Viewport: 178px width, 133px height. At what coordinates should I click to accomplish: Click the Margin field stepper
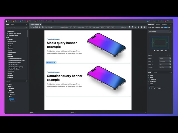(170, 64)
